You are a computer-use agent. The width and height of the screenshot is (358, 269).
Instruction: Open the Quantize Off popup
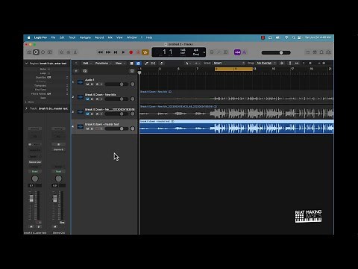click(x=57, y=78)
